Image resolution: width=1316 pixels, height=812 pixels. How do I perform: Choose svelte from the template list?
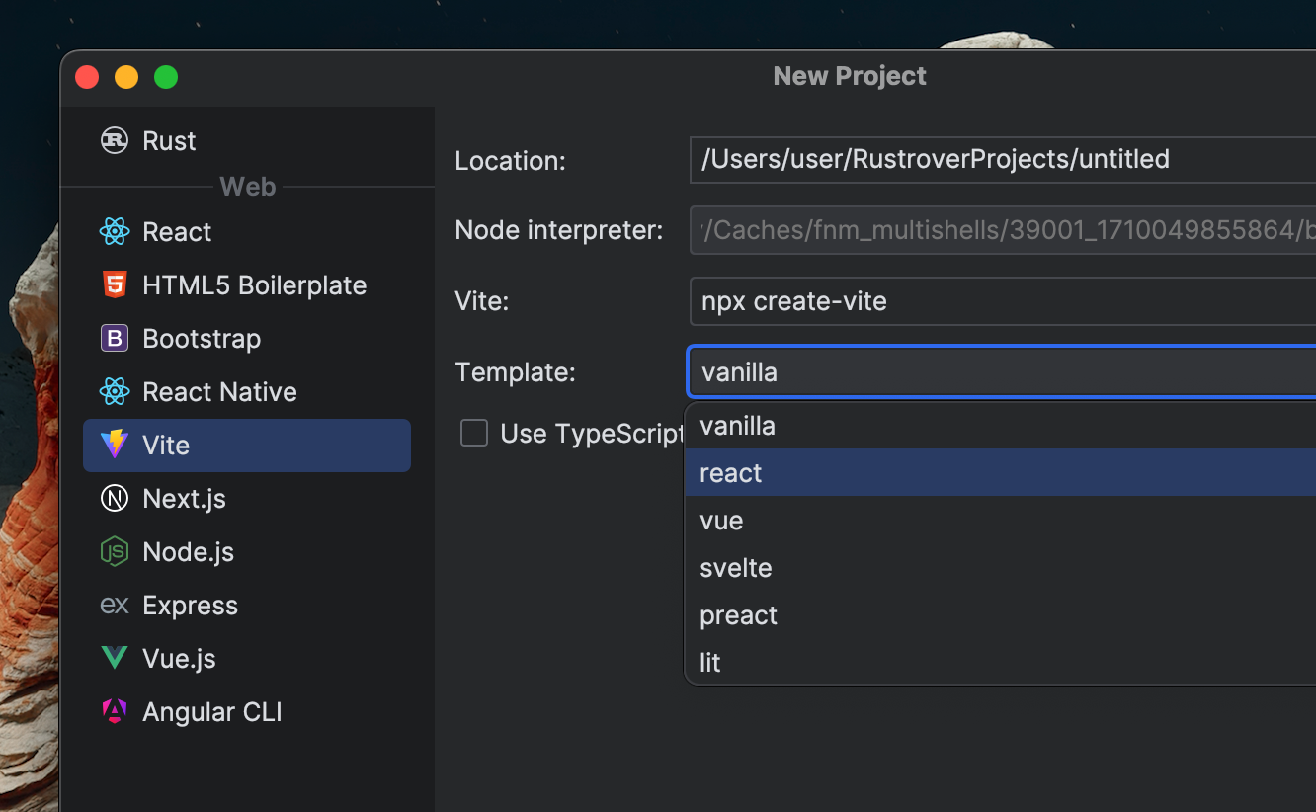[x=1001, y=568]
